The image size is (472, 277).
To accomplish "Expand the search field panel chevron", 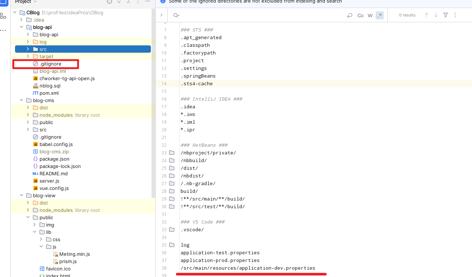I will pyautogui.click(x=161, y=15).
